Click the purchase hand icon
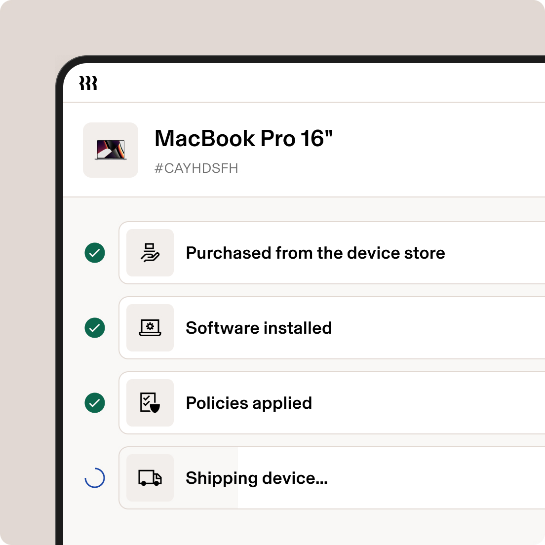Viewport: 545px width, 545px height. (x=150, y=253)
